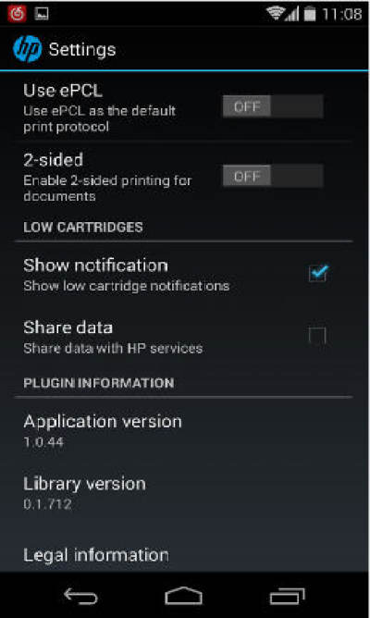Tap the clock showing 11:08
This screenshot has height=618, width=370.
pyautogui.click(x=341, y=14)
